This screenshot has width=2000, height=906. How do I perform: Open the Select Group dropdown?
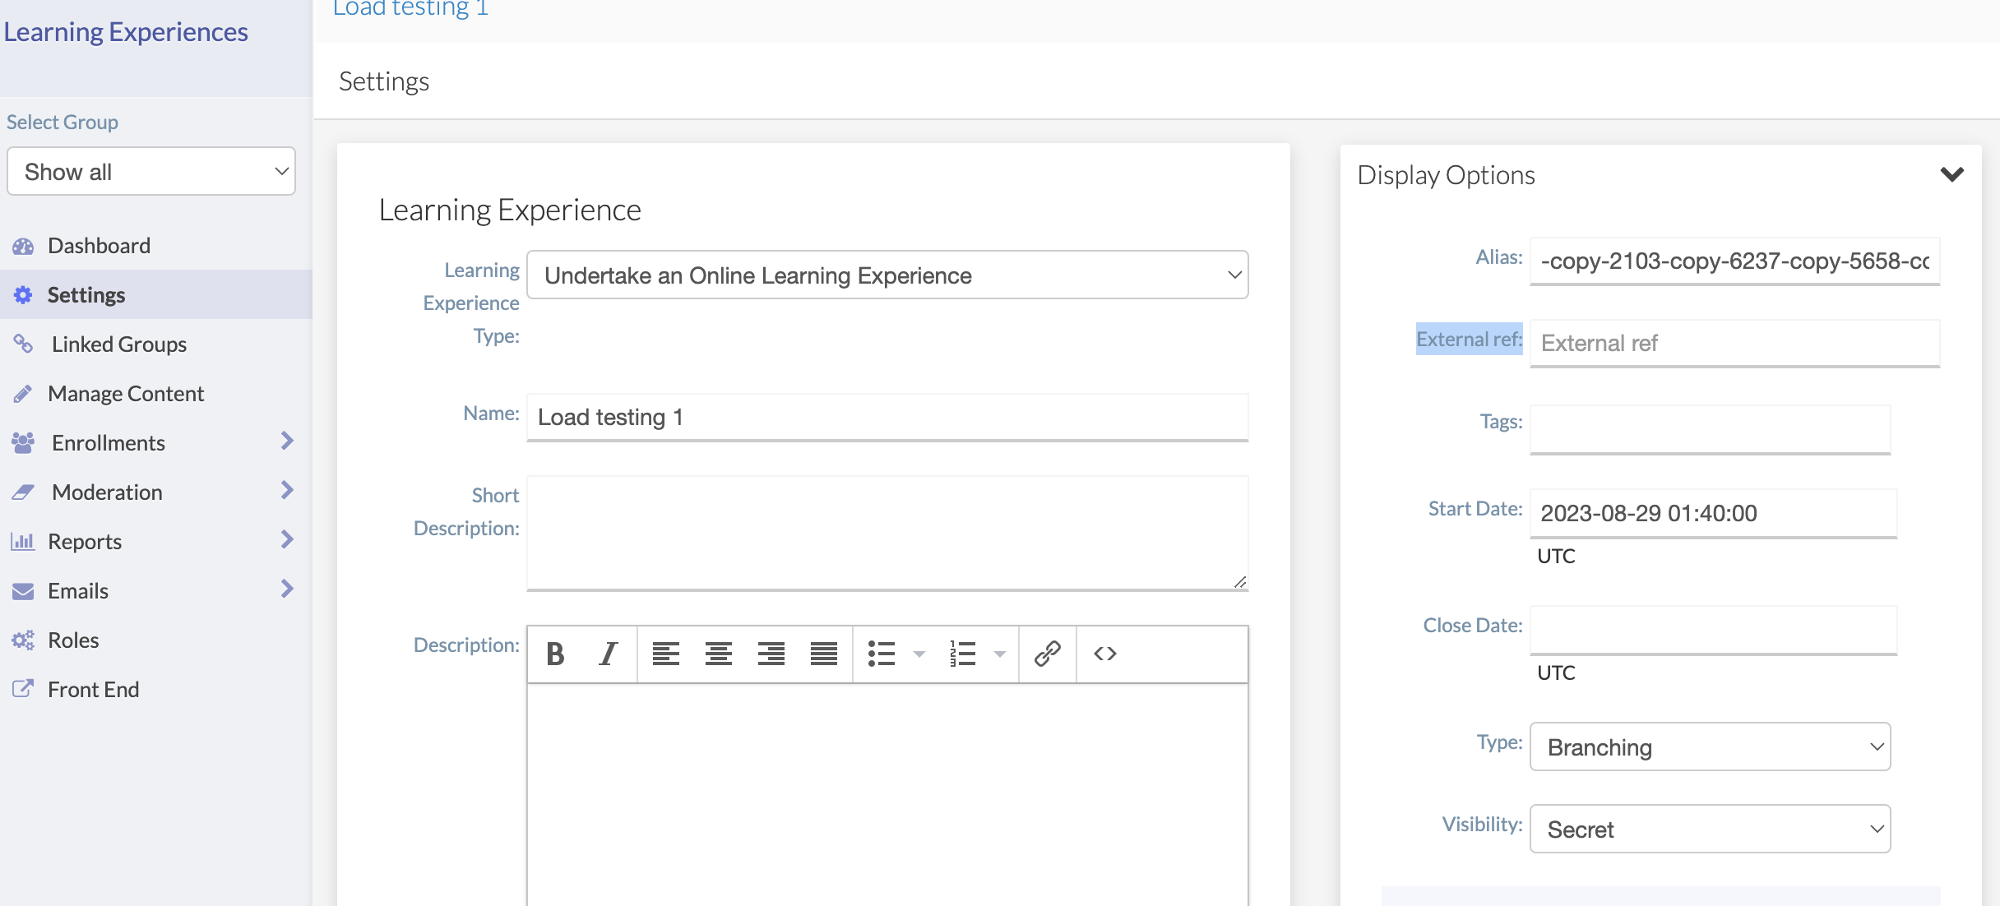click(151, 172)
